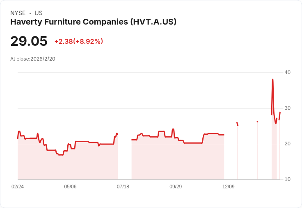This screenshot has height=208, width=302.
Task: Click the NYSE exchange label
Action: [18, 13]
